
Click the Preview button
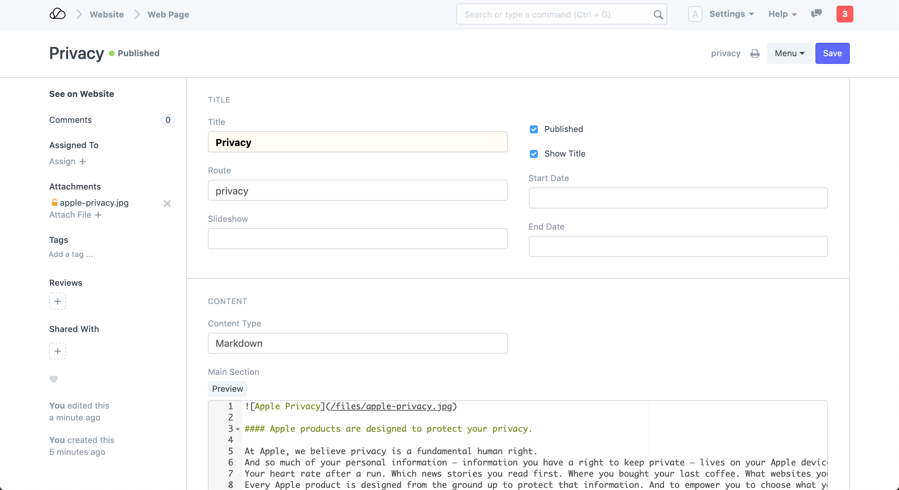[228, 389]
